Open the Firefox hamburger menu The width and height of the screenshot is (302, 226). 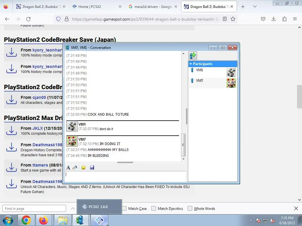tap(295, 19)
